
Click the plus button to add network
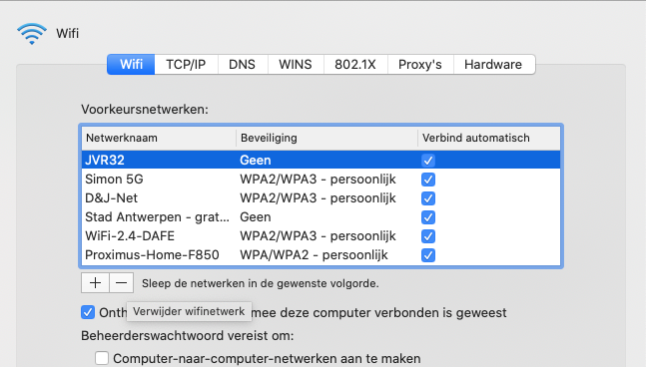(95, 283)
